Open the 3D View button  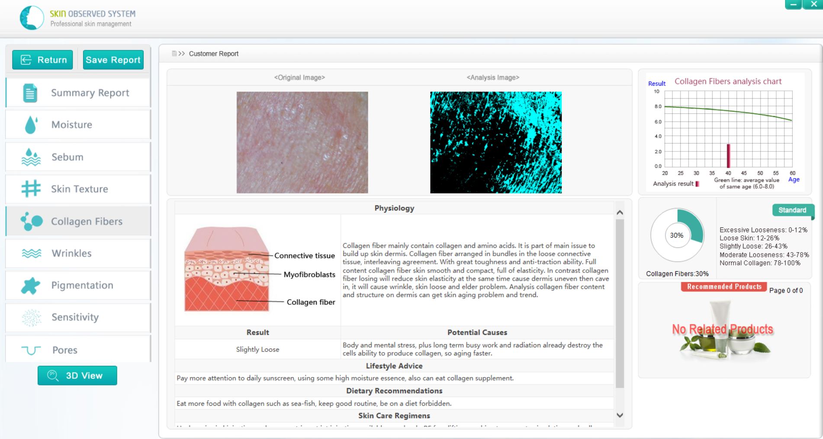(x=77, y=375)
